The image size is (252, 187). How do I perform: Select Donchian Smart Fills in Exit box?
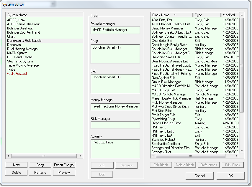pyautogui.click(x=107, y=77)
